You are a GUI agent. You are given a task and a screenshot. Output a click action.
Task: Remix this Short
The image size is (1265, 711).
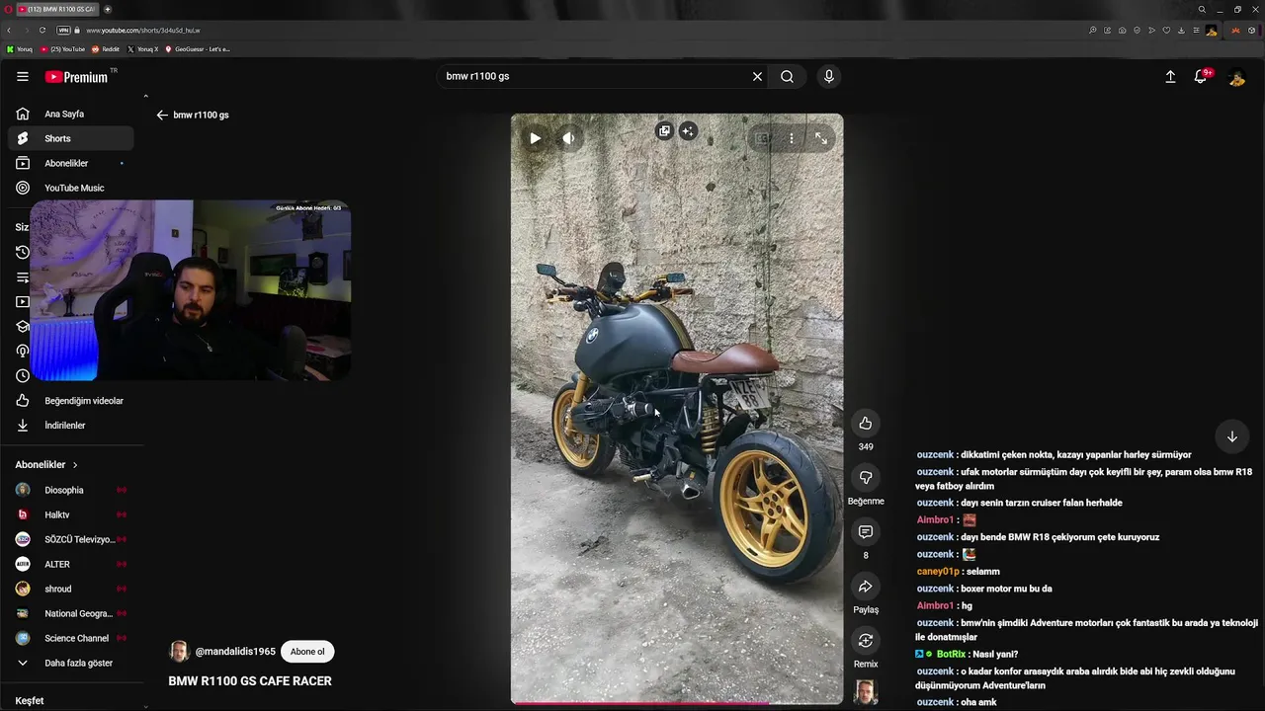tap(866, 641)
